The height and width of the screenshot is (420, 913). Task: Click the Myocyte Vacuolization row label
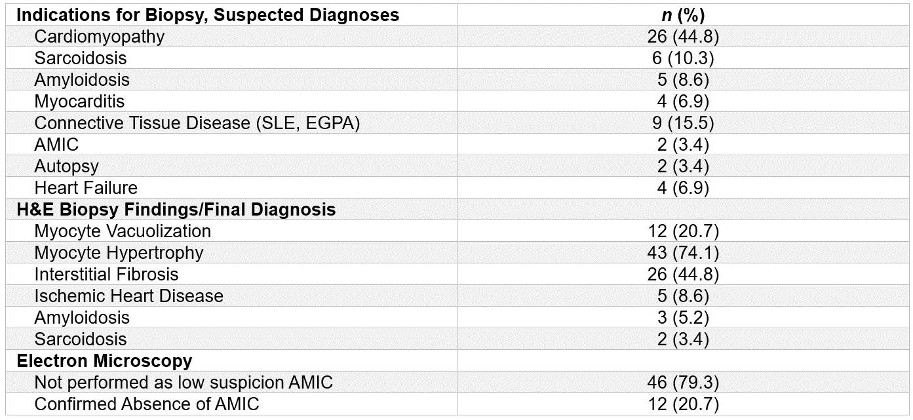[x=123, y=231]
